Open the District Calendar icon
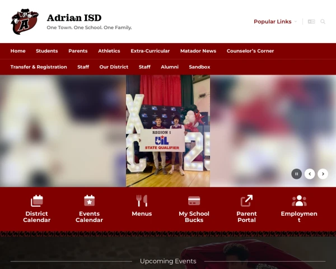The height and width of the screenshot is (269, 336). [37, 201]
